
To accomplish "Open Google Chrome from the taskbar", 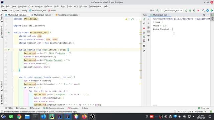I will [x=19, y=117].
